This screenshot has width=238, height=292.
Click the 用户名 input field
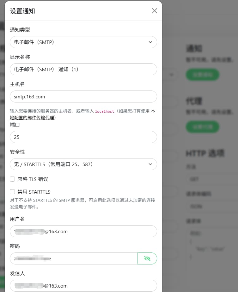[83, 231]
